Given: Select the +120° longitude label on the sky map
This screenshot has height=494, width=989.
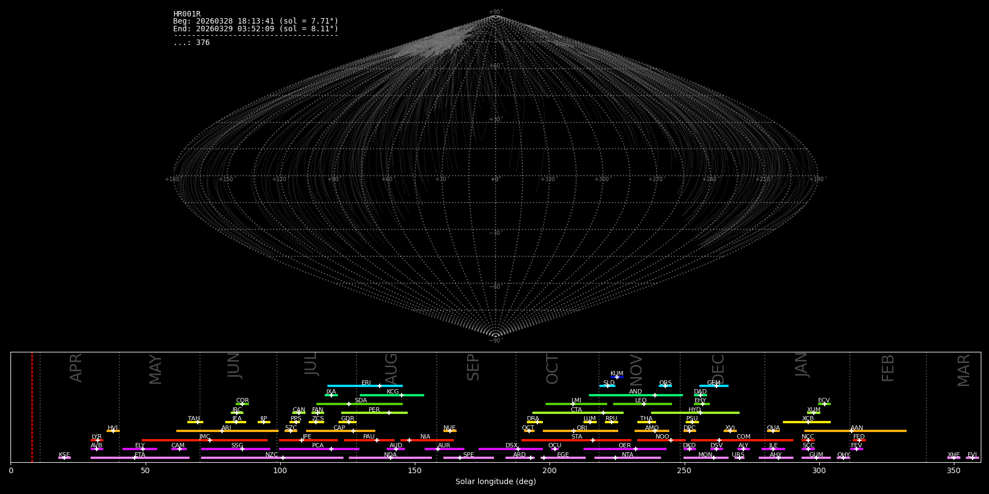Looking at the screenshot, I should (280, 179).
